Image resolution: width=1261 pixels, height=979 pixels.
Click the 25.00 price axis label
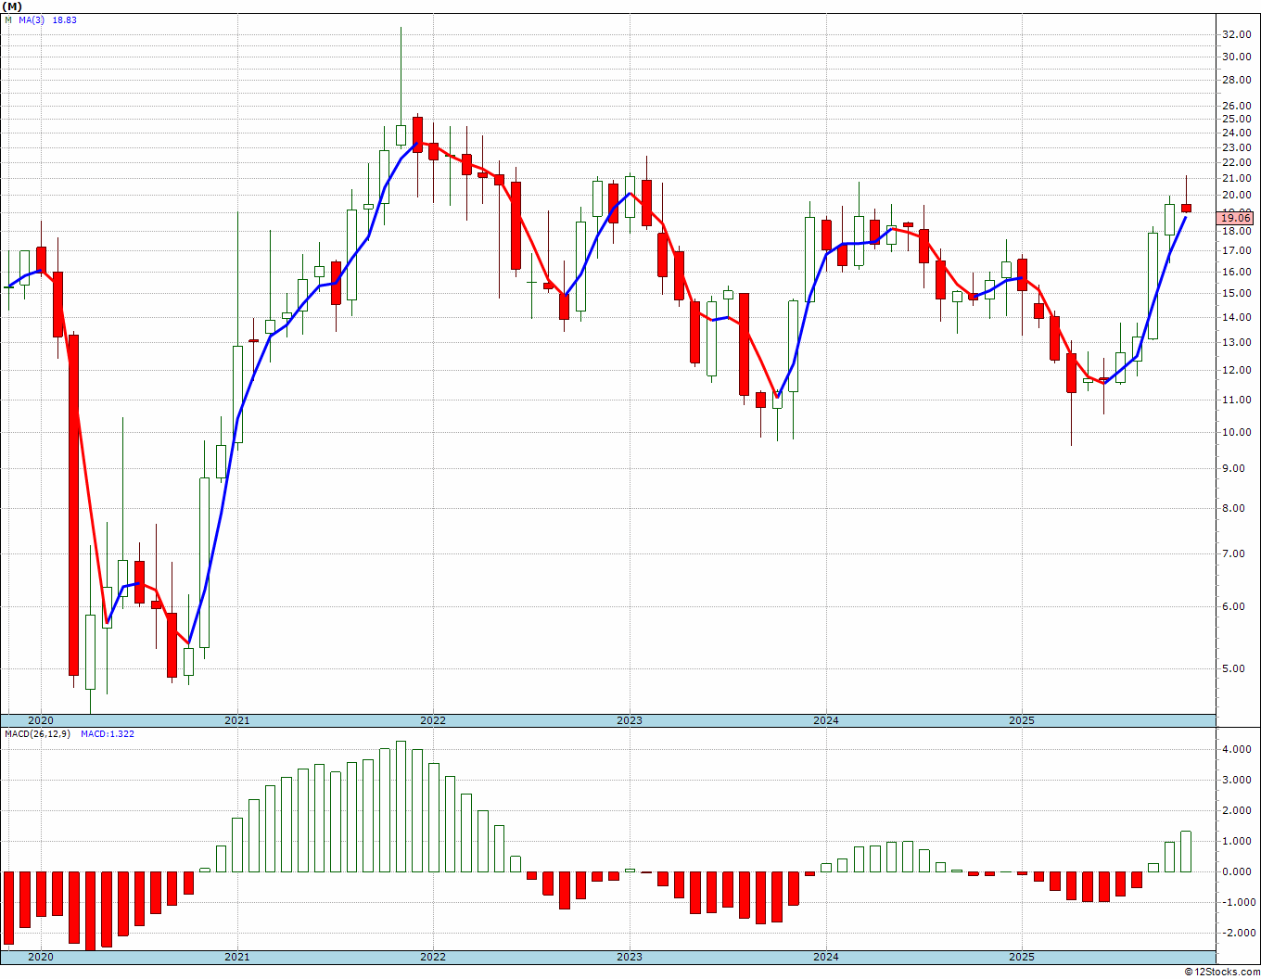click(1236, 119)
